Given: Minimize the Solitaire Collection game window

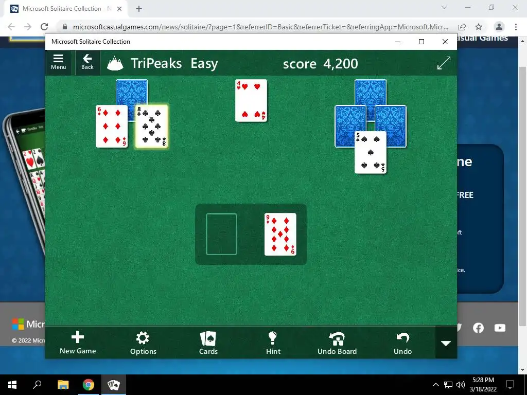Looking at the screenshot, I should click(x=398, y=42).
